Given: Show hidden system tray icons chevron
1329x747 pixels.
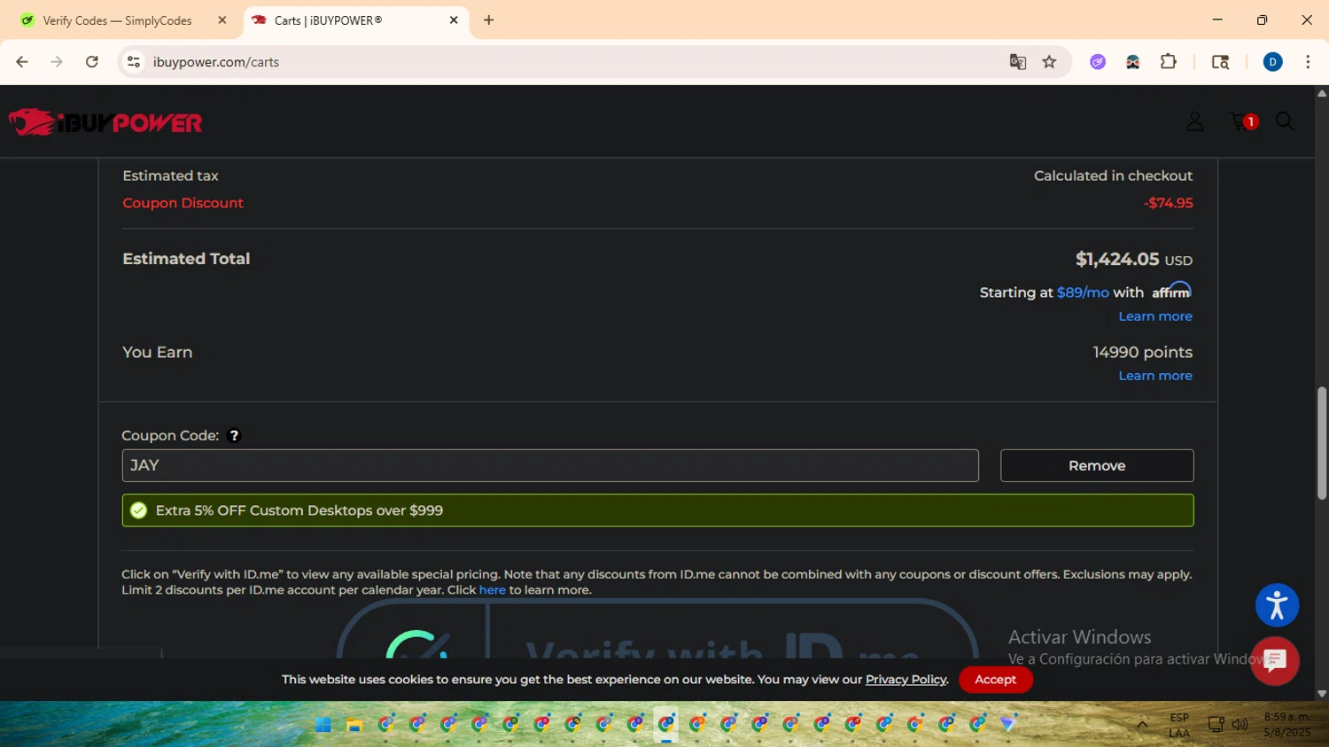Looking at the screenshot, I should coord(1143,725).
